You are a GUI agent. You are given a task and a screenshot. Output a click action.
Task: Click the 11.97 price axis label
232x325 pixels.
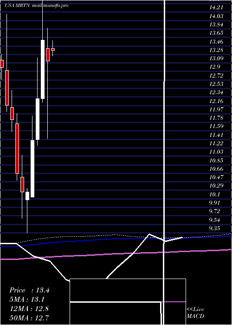[x=216, y=109]
